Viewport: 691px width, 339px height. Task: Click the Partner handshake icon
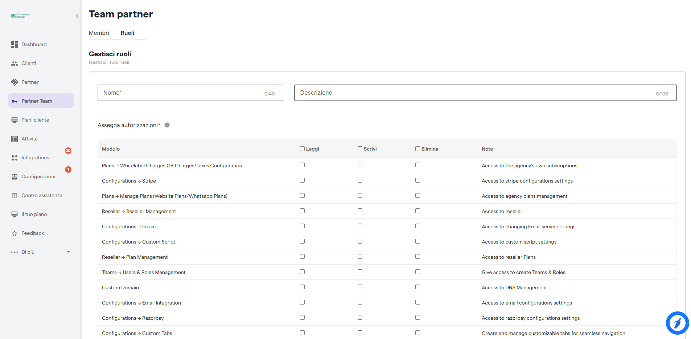15,82
